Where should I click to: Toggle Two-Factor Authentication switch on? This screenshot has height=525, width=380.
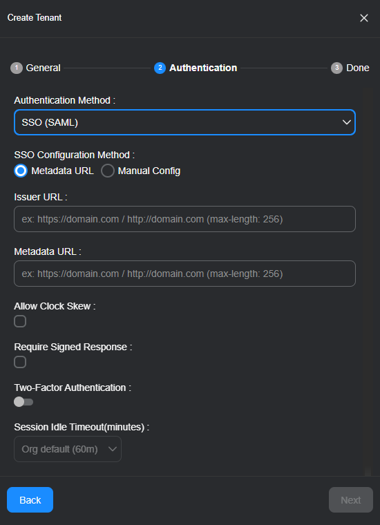point(23,402)
